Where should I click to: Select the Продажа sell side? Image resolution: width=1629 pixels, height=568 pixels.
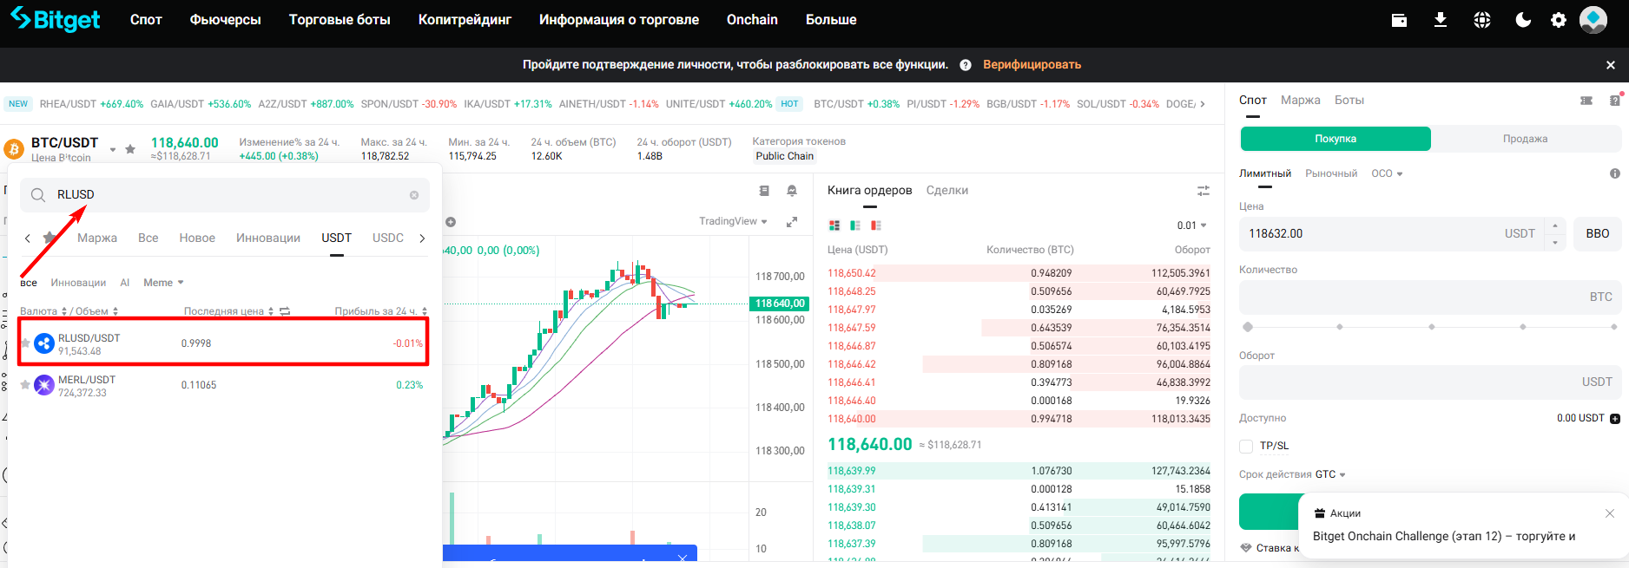(x=1526, y=139)
